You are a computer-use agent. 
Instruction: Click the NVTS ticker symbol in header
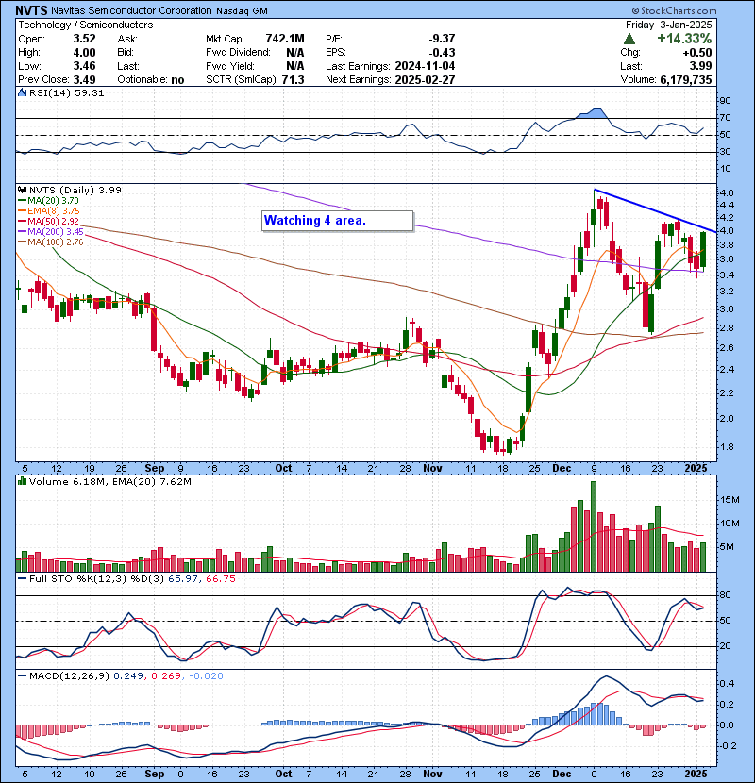click(31, 10)
